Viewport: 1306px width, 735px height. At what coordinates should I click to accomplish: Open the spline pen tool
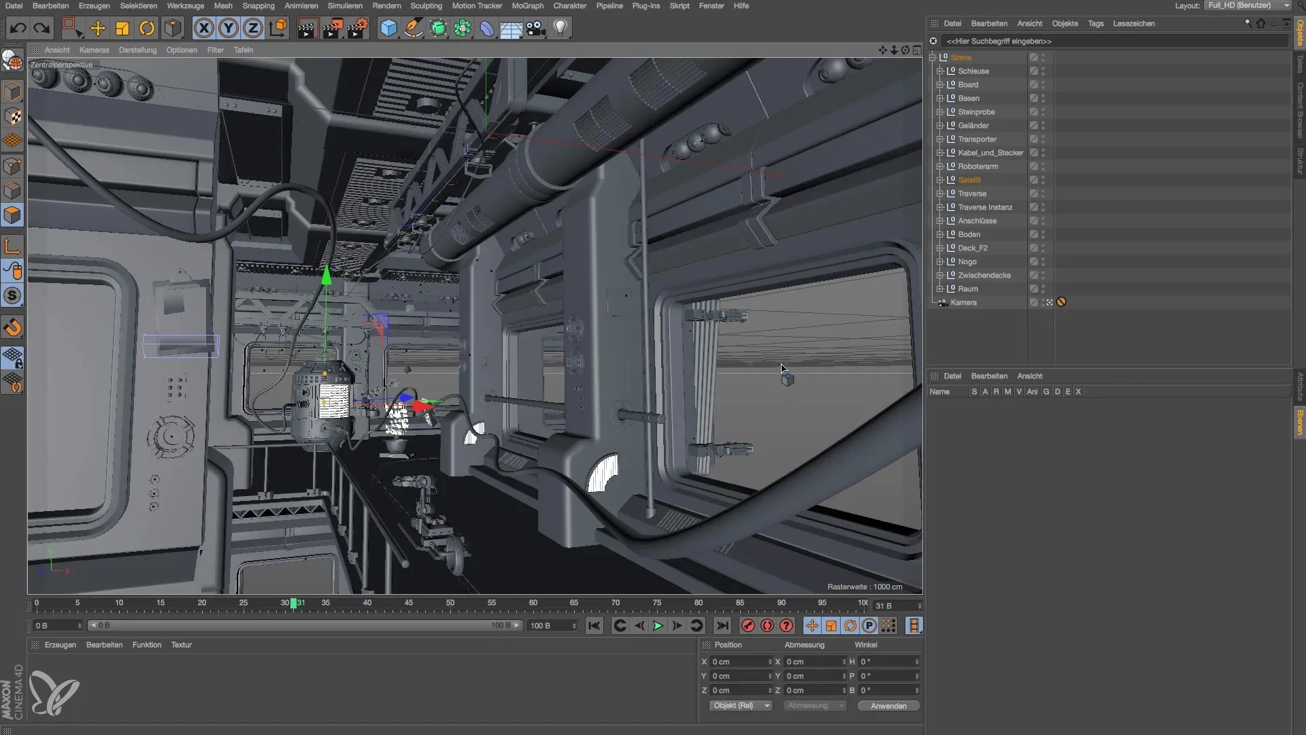(x=413, y=28)
